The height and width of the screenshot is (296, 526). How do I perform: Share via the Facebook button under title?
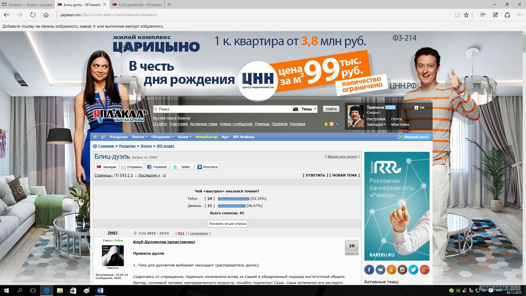157,167
